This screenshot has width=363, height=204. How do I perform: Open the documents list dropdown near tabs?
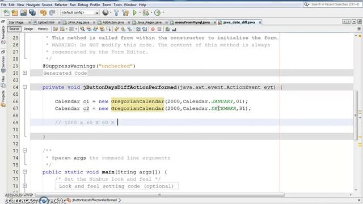tap(354, 22)
